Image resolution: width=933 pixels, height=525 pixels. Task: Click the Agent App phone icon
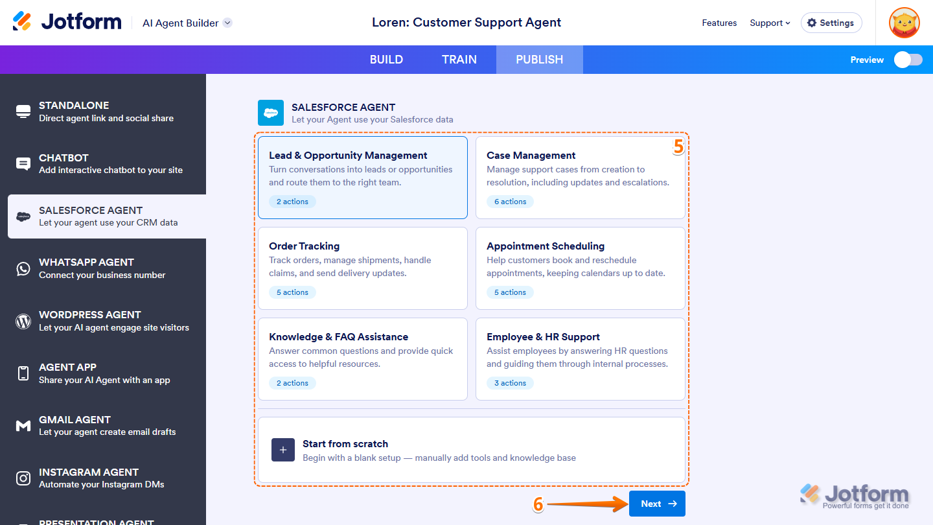[23, 373]
